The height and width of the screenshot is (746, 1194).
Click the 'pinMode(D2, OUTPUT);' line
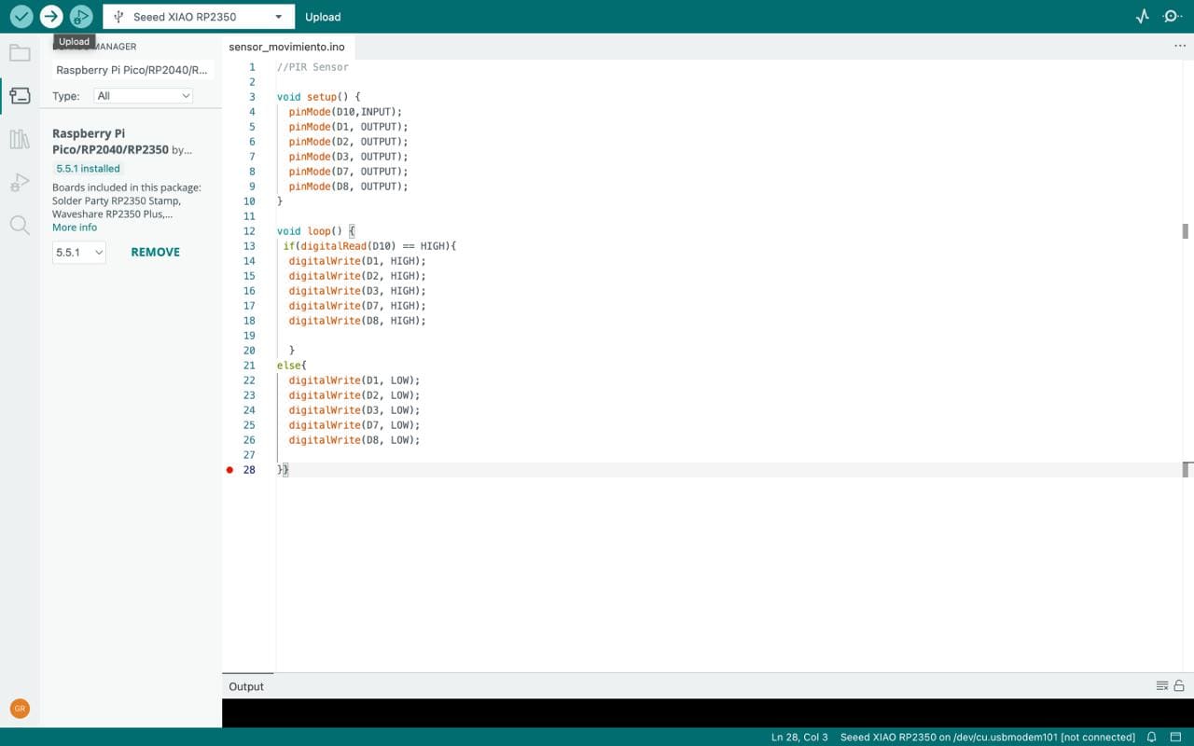(x=348, y=142)
